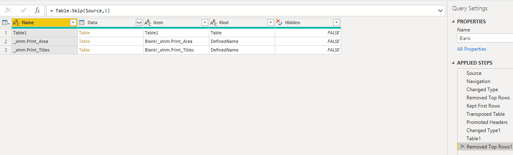Select the Data column header
Image resolution: width=513 pixels, height=155 pixels.
point(110,23)
